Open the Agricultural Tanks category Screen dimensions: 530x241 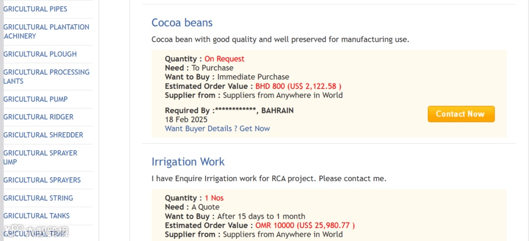pos(36,216)
